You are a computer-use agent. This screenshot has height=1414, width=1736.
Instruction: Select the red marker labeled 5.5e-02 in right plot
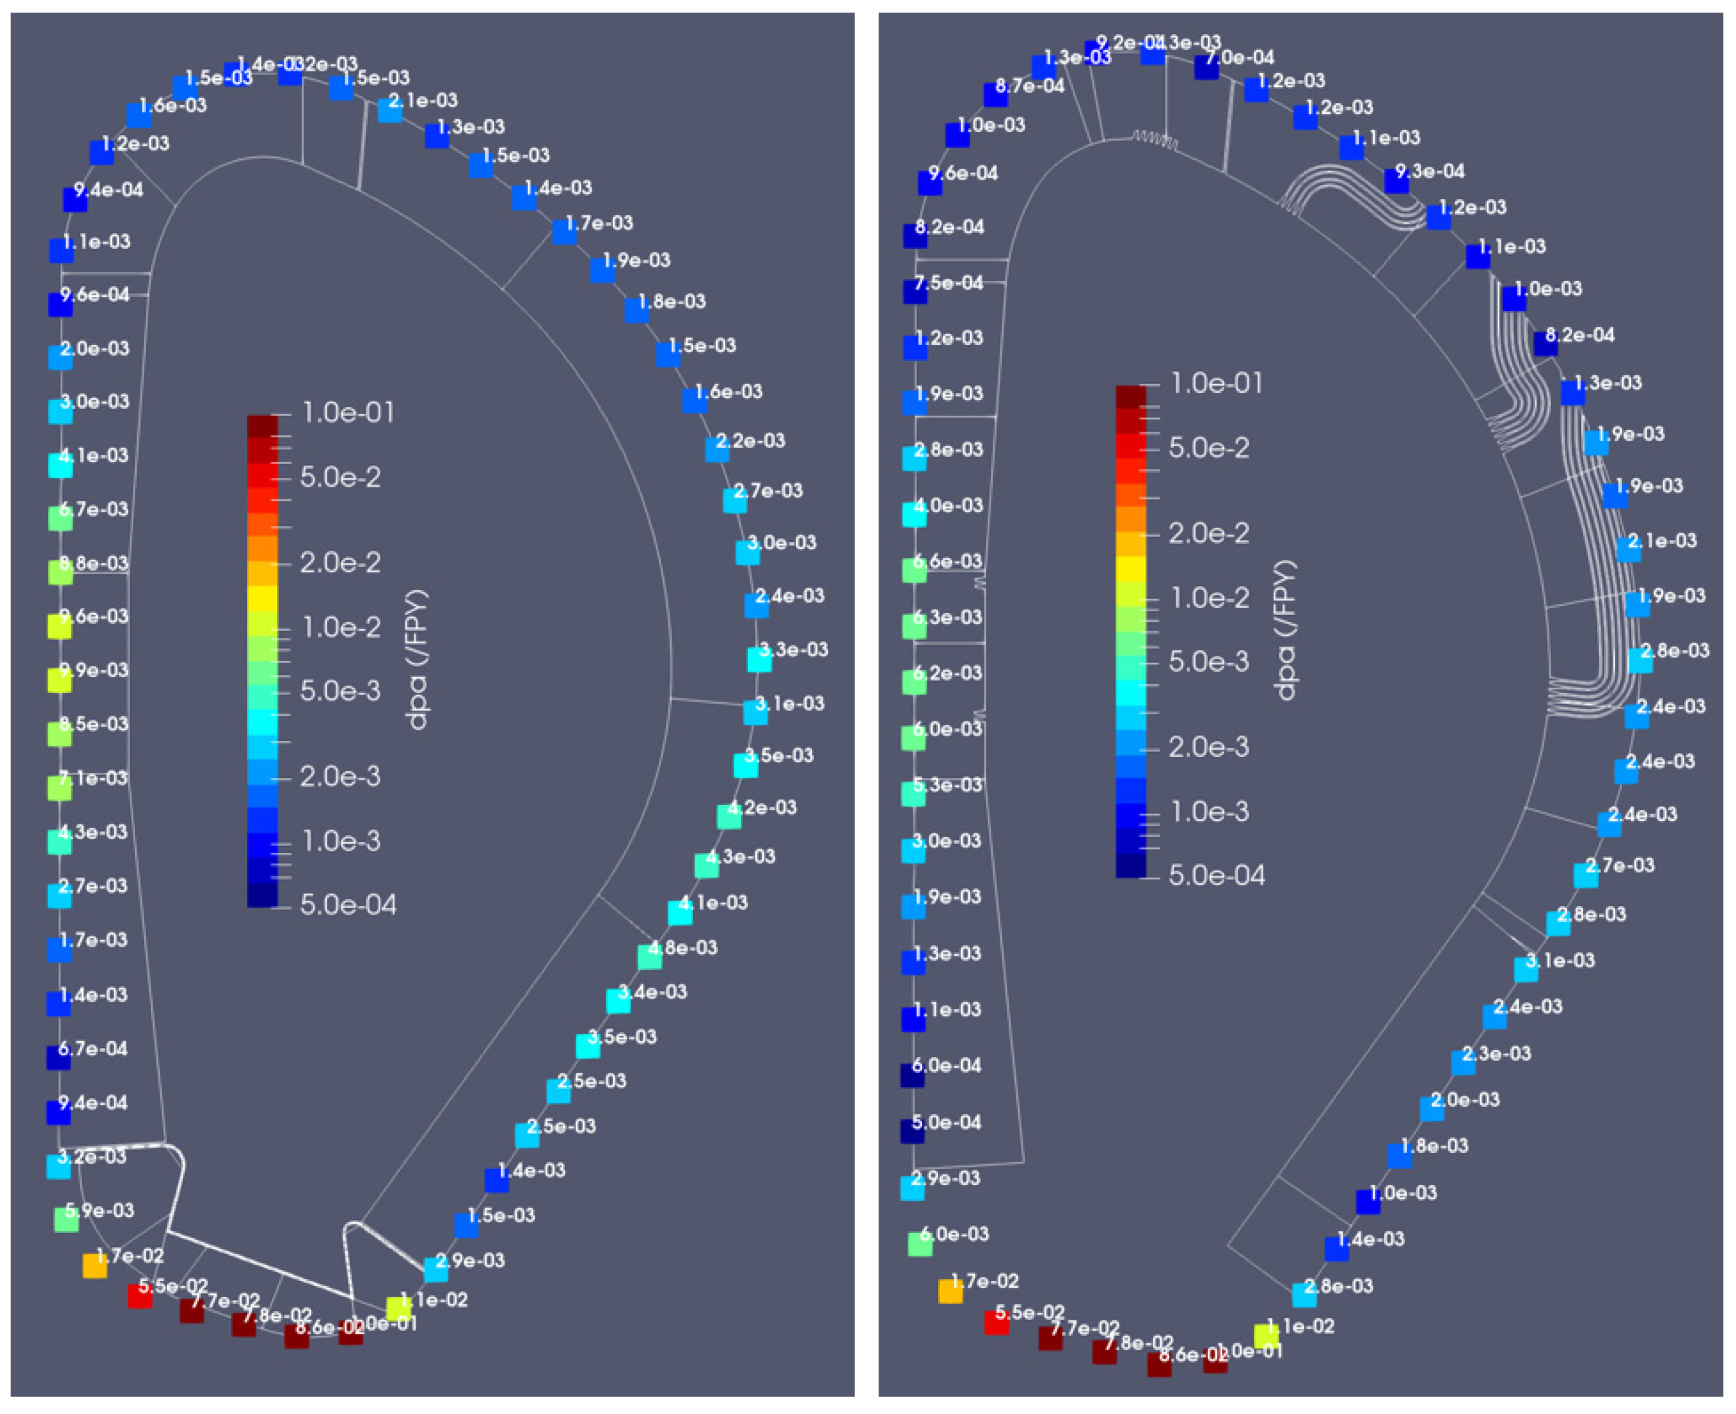coord(996,1322)
